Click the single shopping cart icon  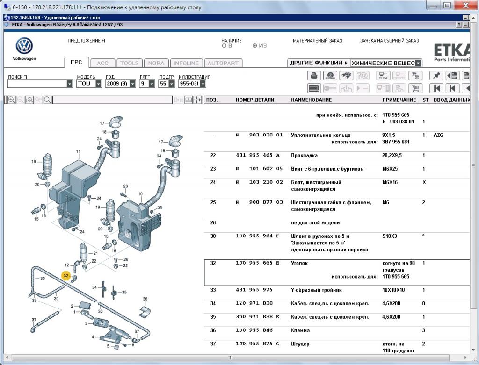[415, 88]
